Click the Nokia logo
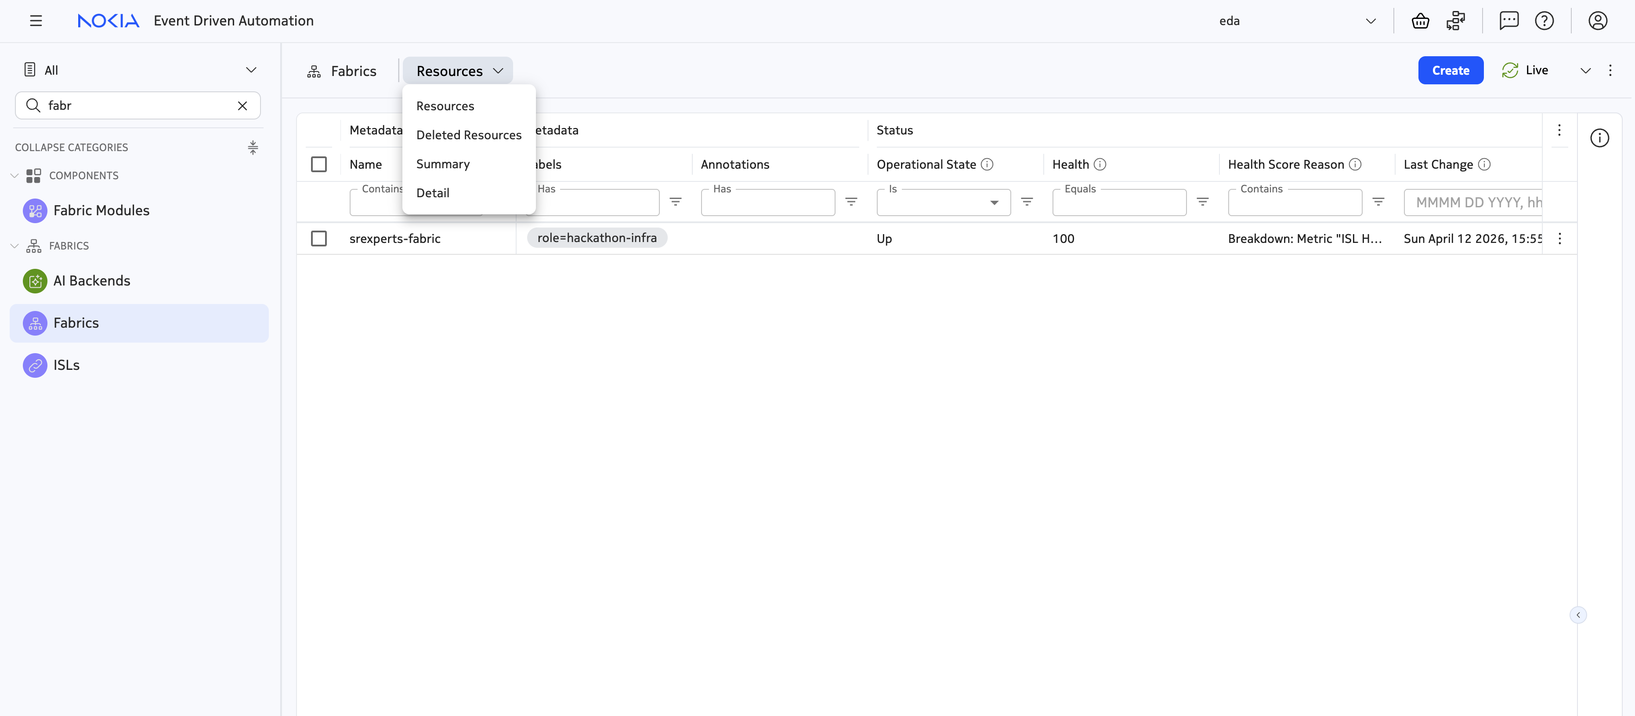The width and height of the screenshot is (1635, 716). pos(108,21)
